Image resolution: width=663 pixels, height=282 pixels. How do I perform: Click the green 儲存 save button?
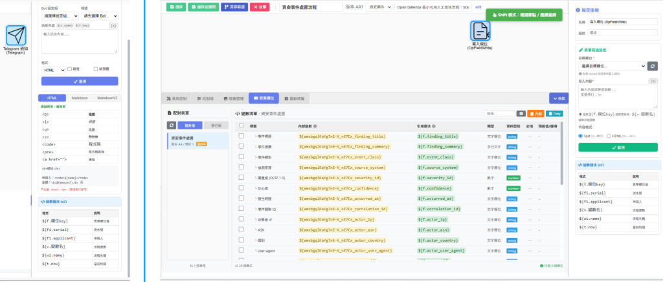[176, 7]
